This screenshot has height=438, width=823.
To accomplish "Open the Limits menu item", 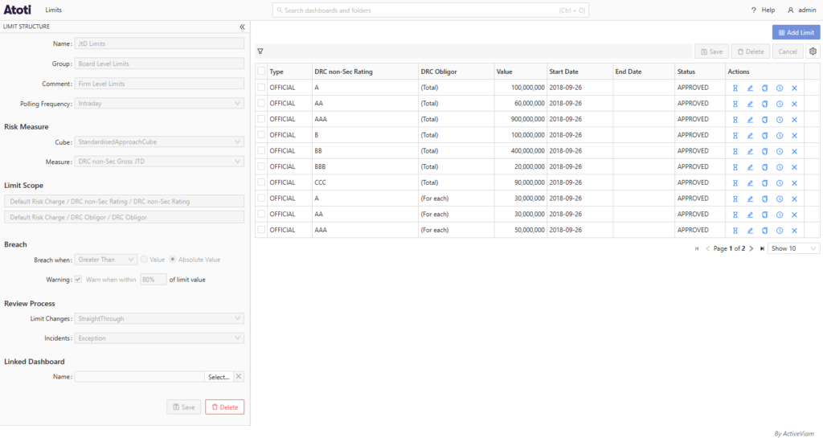I will [54, 10].
